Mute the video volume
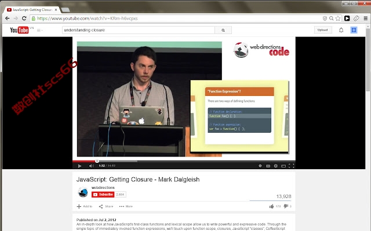 tap(92, 166)
